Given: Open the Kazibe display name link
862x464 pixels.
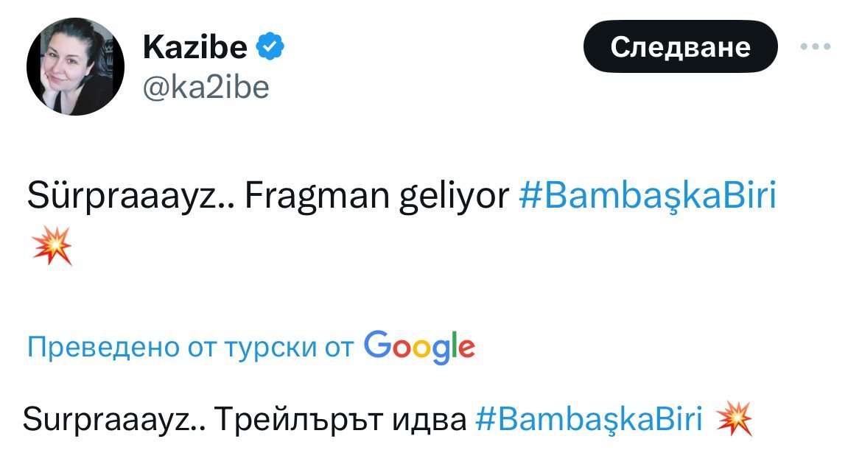Looking at the screenshot, I should point(195,48).
